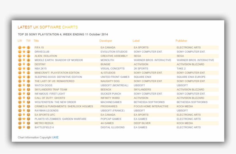
Task: Click this-week rank 20 badge for BATTLEFIELD 4
Action: pyautogui.click(x=28, y=127)
